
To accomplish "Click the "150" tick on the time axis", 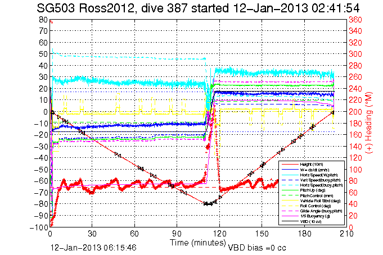I will pos(262,234).
